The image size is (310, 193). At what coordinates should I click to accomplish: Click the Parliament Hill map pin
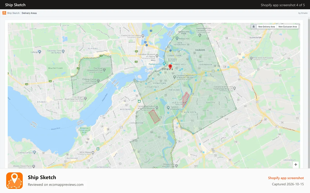[x=164, y=64]
